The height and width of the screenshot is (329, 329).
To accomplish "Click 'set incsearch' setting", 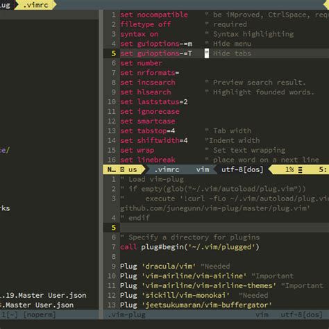I will (x=148, y=83).
